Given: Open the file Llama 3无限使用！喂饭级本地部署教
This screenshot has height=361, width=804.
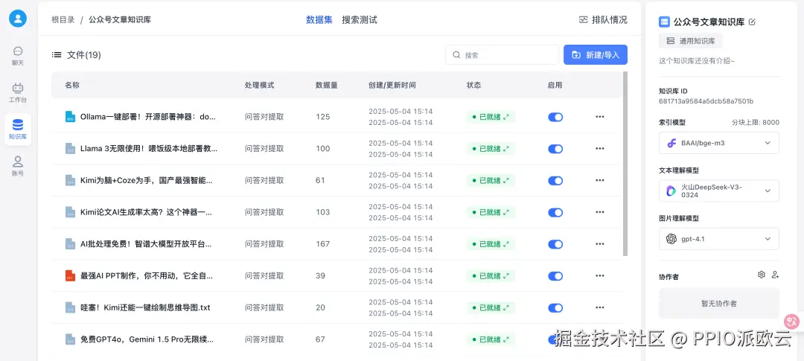Looking at the screenshot, I should 149,149.
